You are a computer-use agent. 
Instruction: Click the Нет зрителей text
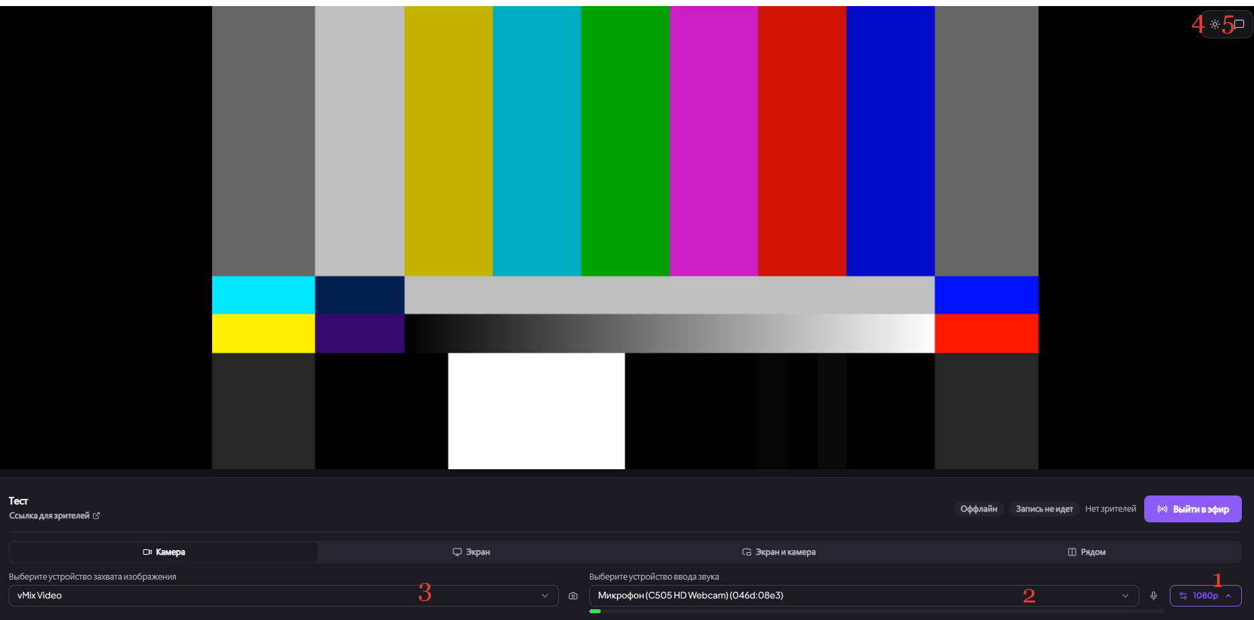click(x=1111, y=509)
